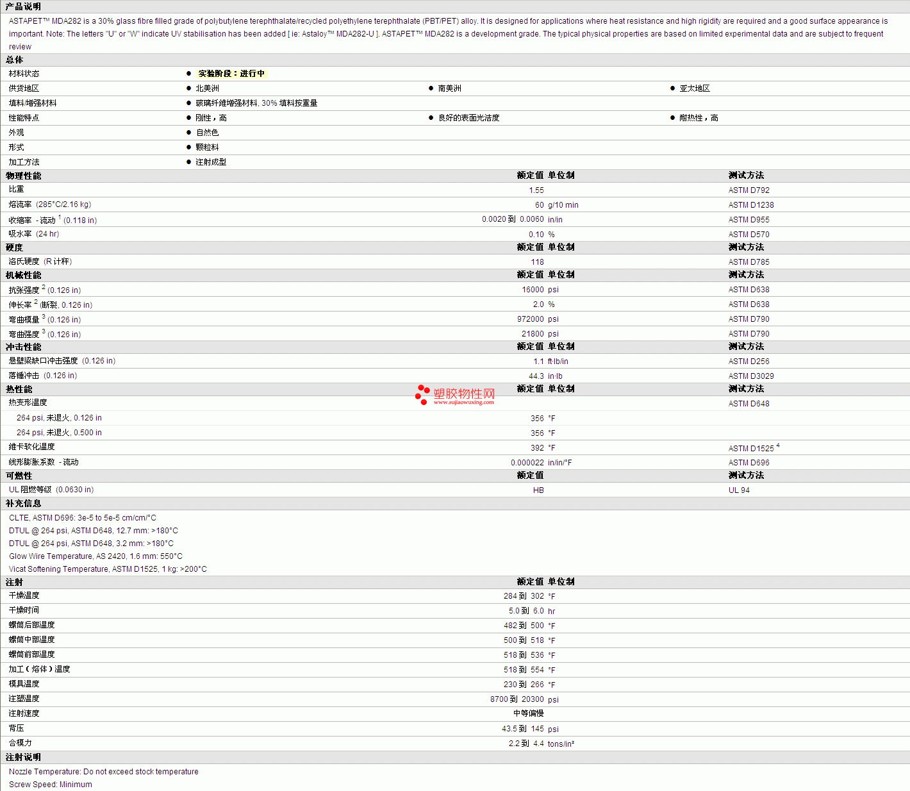Click the '洛氏硬度 (R 计秤)' row label
Image resolution: width=910 pixels, height=791 pixels.
point(40,262)
